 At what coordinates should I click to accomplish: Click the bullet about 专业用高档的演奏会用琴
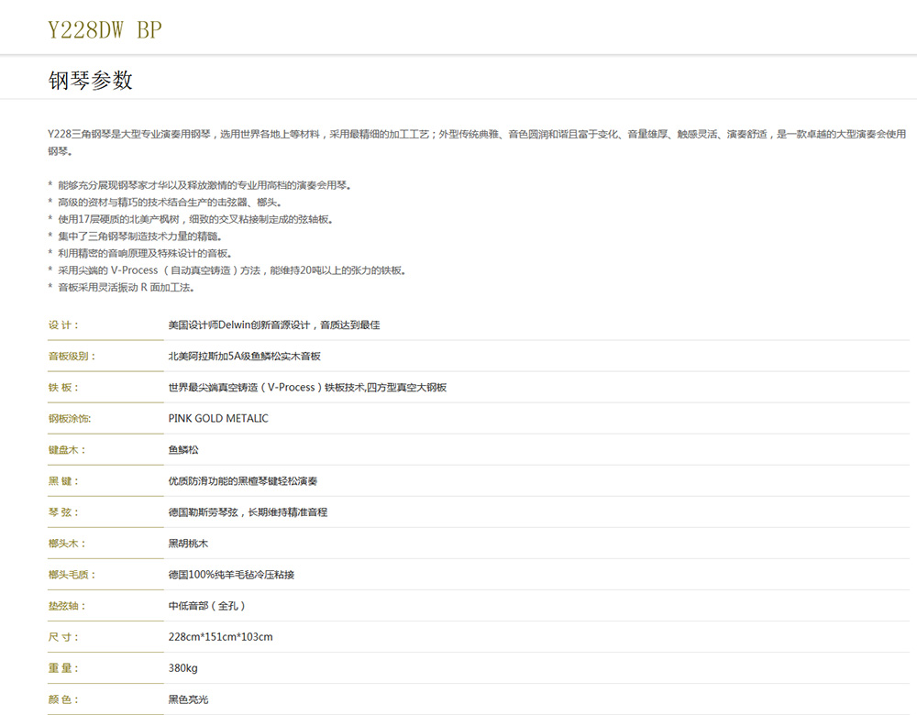coord(199,185)
